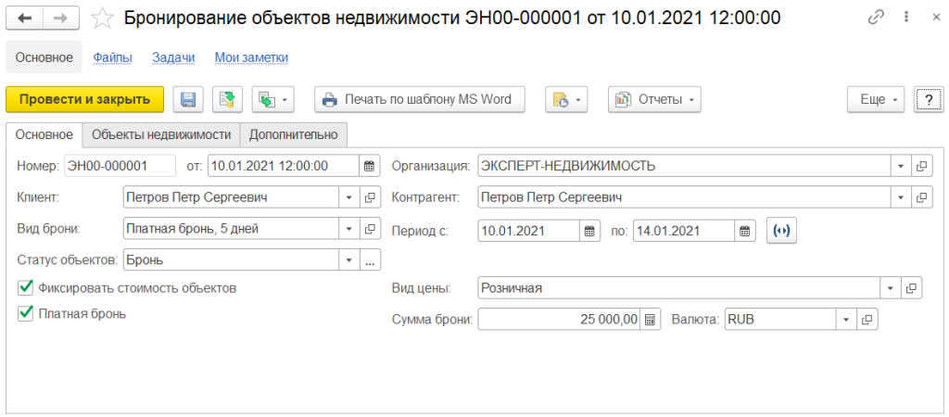
Task: Add document to favorites with star icon
Action: [106, 18]
